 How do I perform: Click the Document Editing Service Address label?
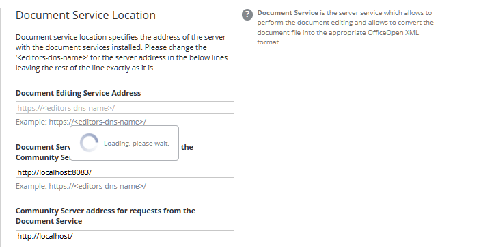[78, 93]
